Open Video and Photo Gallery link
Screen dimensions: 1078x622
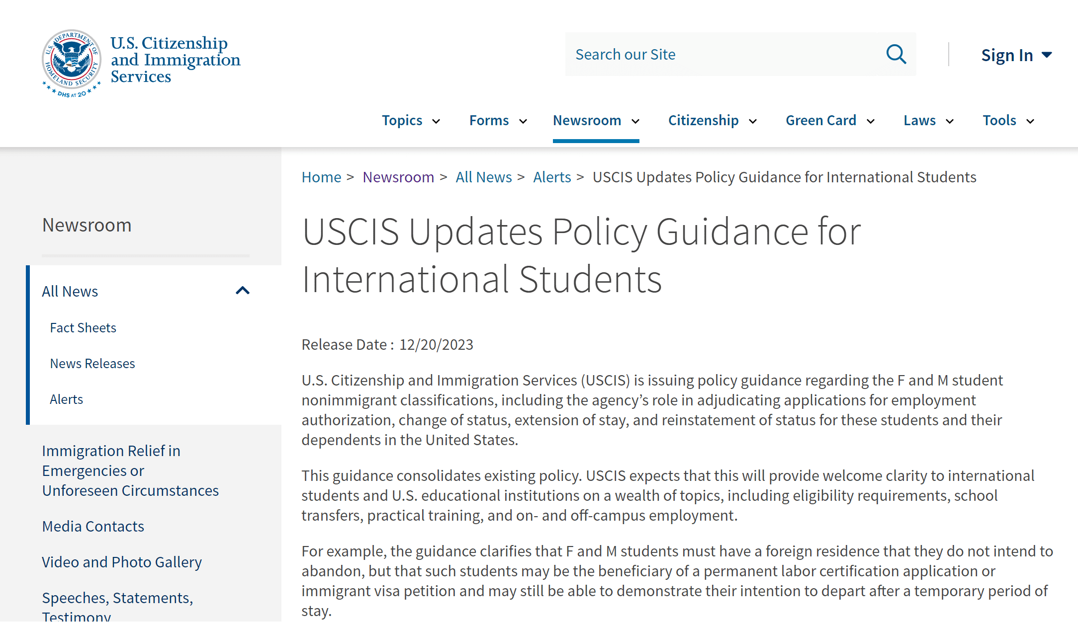pos(122,562)
